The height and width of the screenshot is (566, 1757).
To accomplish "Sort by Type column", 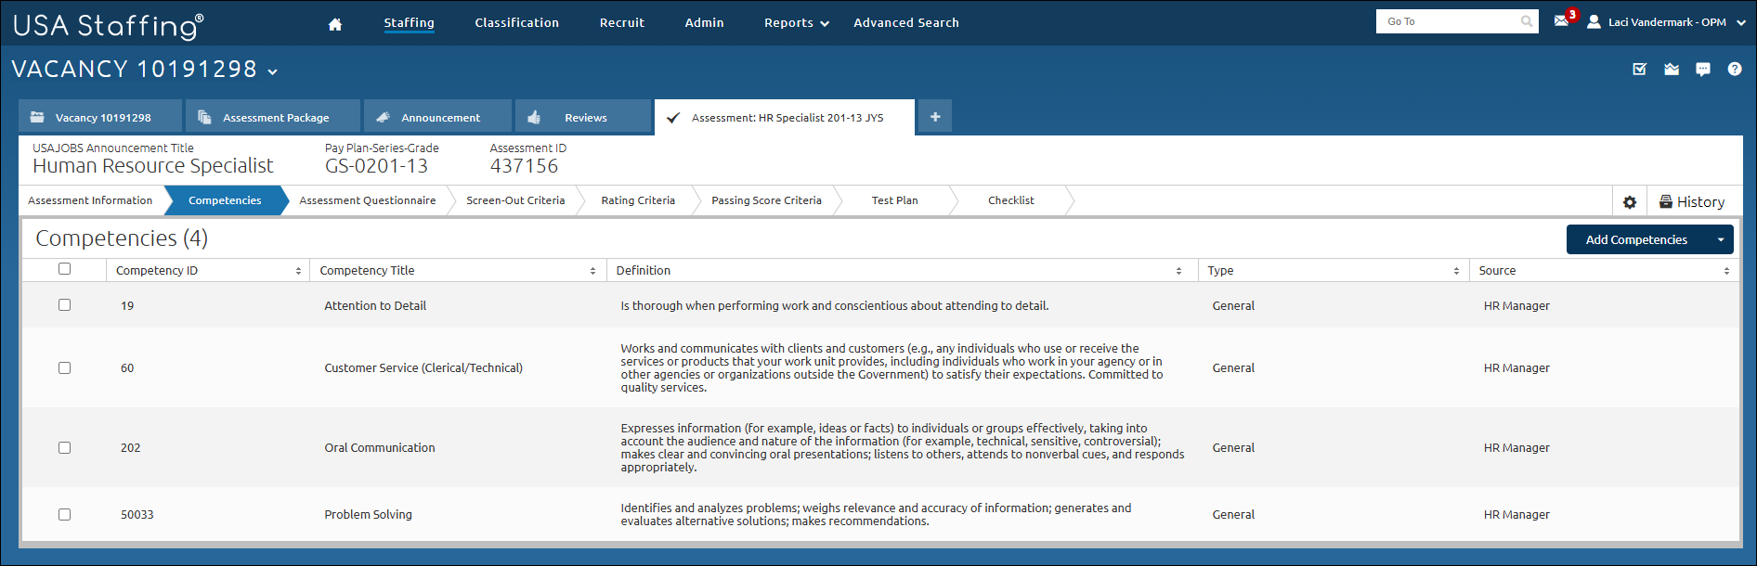I will click(x=1456, y=271).
